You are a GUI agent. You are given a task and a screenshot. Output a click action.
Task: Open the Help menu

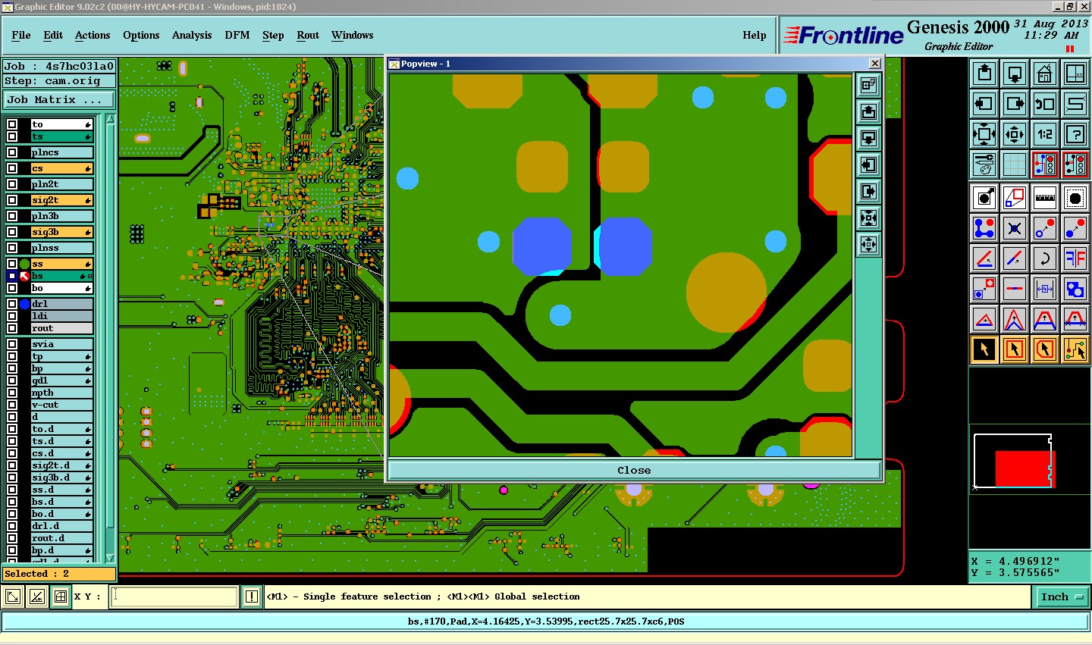[755, 35]
